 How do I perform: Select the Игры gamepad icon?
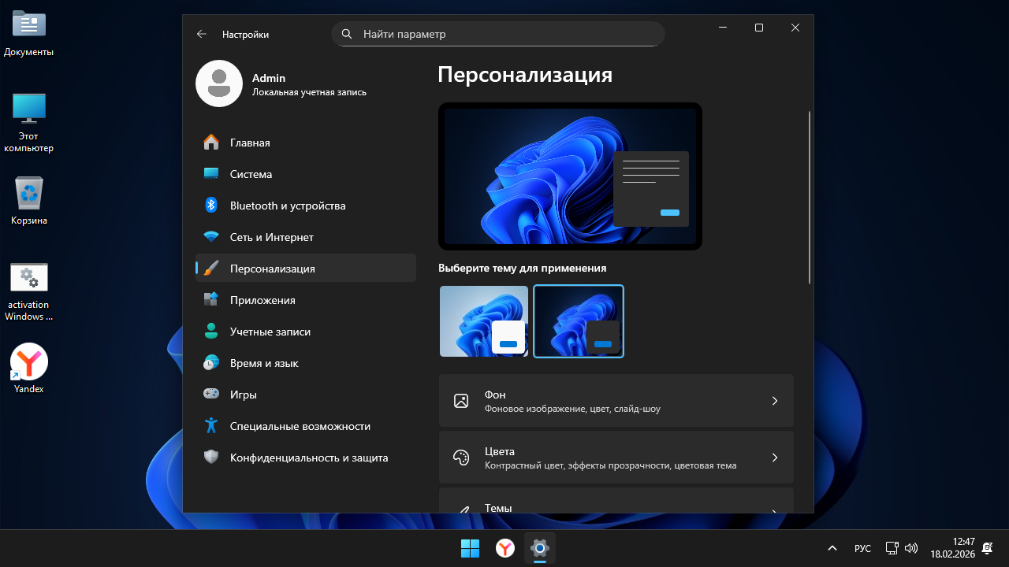(210, 395)
